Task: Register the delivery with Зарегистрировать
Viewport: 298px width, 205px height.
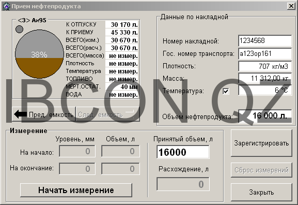Action: [261, 143]
